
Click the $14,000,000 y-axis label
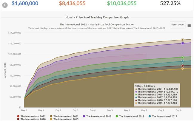click(15, 33)
